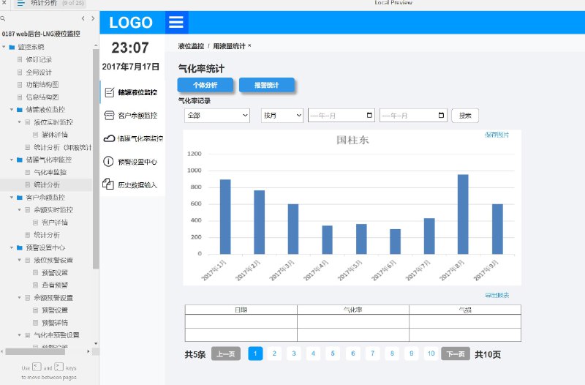The height and width of the screenshot is (385, 585).
Task: Click the end month date input
Action: pyautogui.click(x=413, y=116)
